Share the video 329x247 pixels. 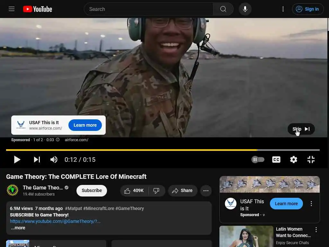pos(182,190)
